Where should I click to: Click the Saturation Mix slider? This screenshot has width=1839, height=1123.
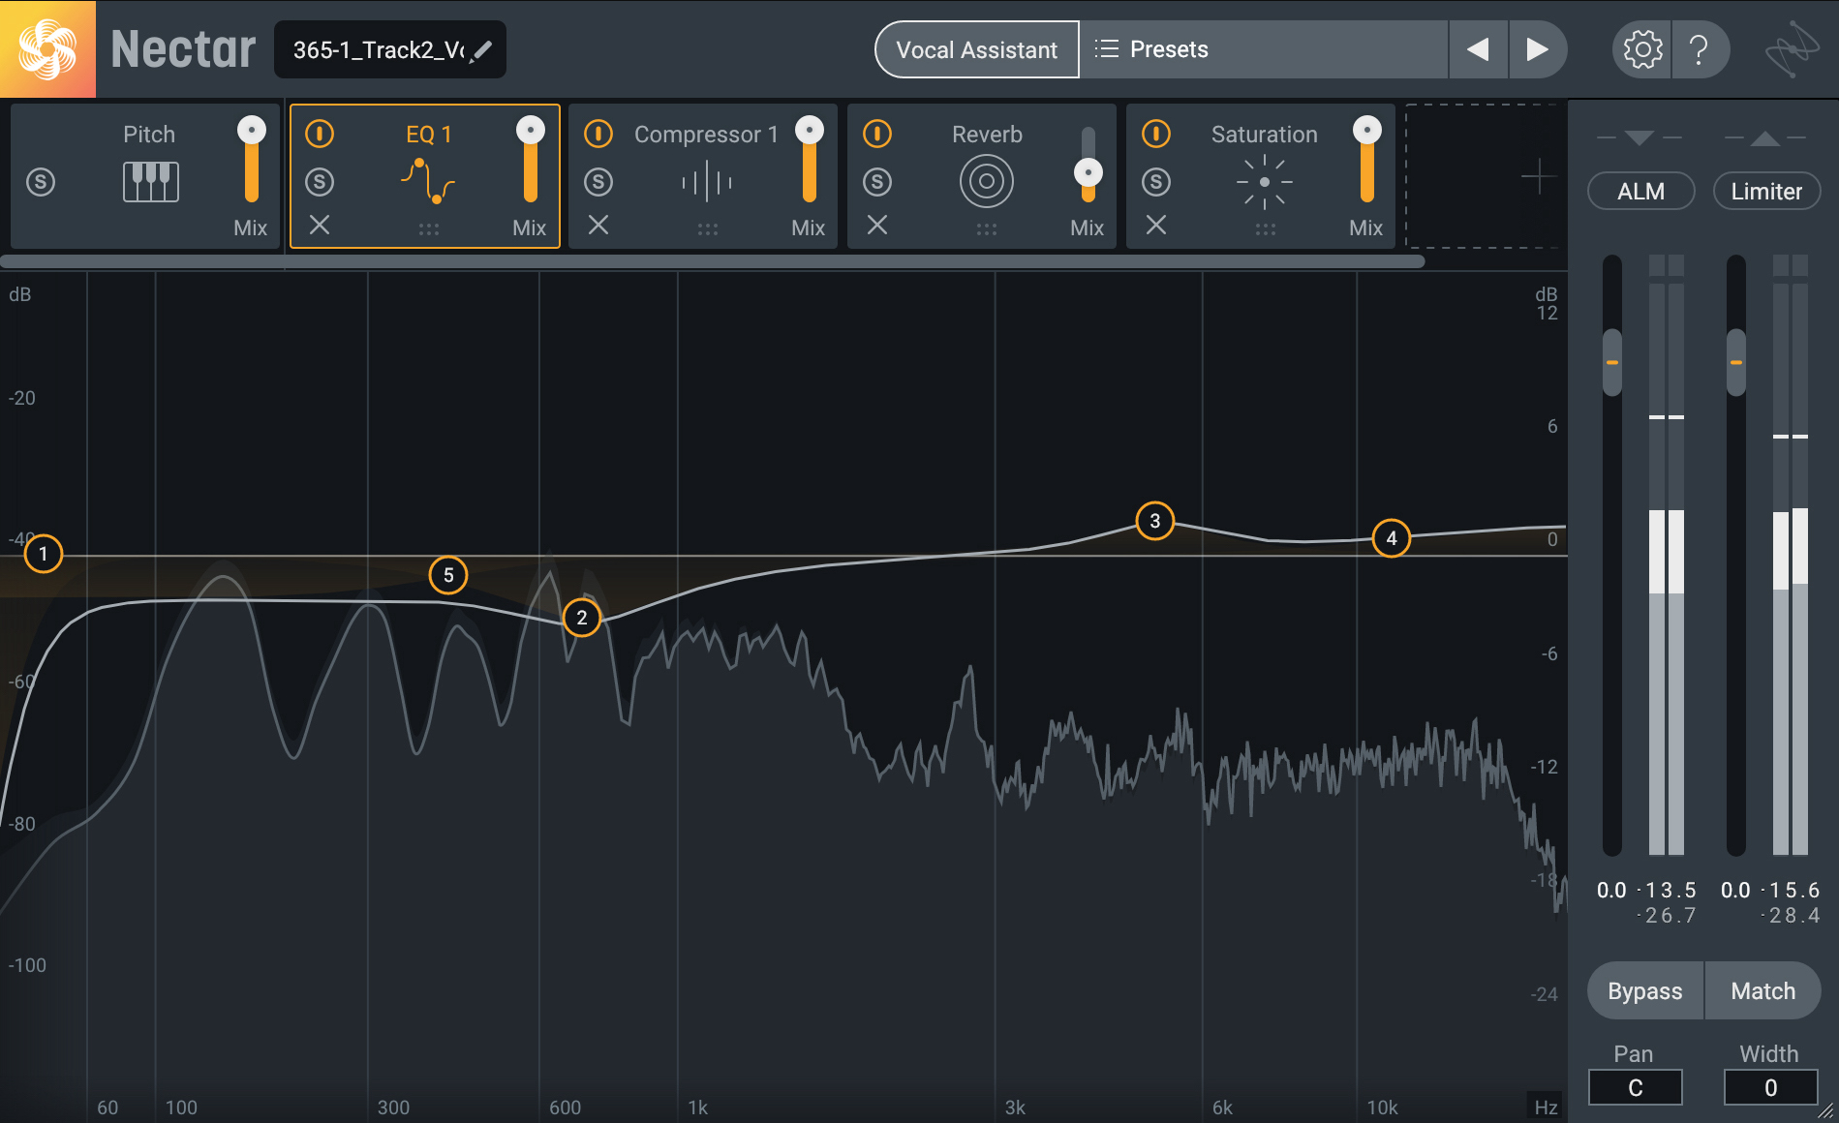click(x=1367, y=160)
